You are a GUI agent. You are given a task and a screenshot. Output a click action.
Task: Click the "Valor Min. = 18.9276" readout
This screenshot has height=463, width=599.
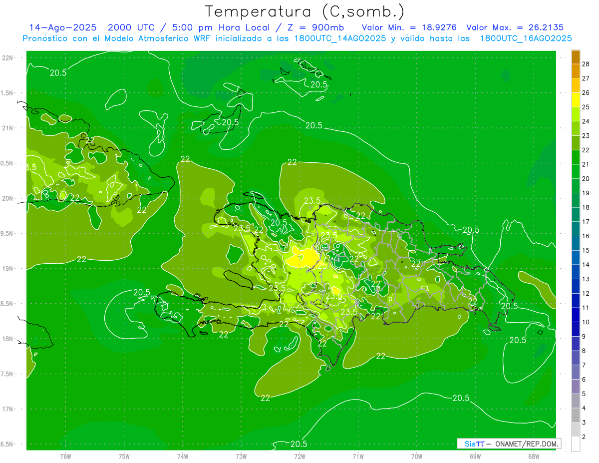[x=409, y=28]
